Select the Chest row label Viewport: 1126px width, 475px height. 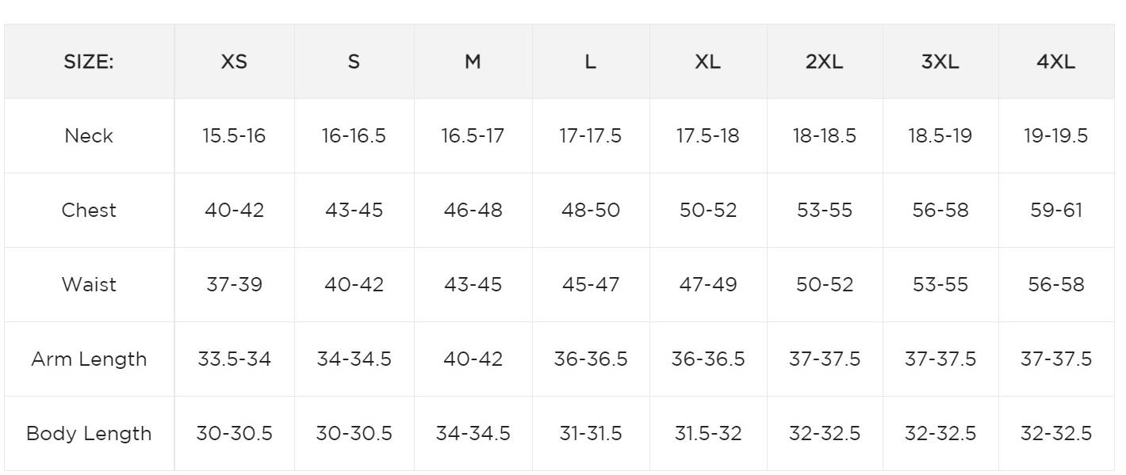[x=89, y=211]
